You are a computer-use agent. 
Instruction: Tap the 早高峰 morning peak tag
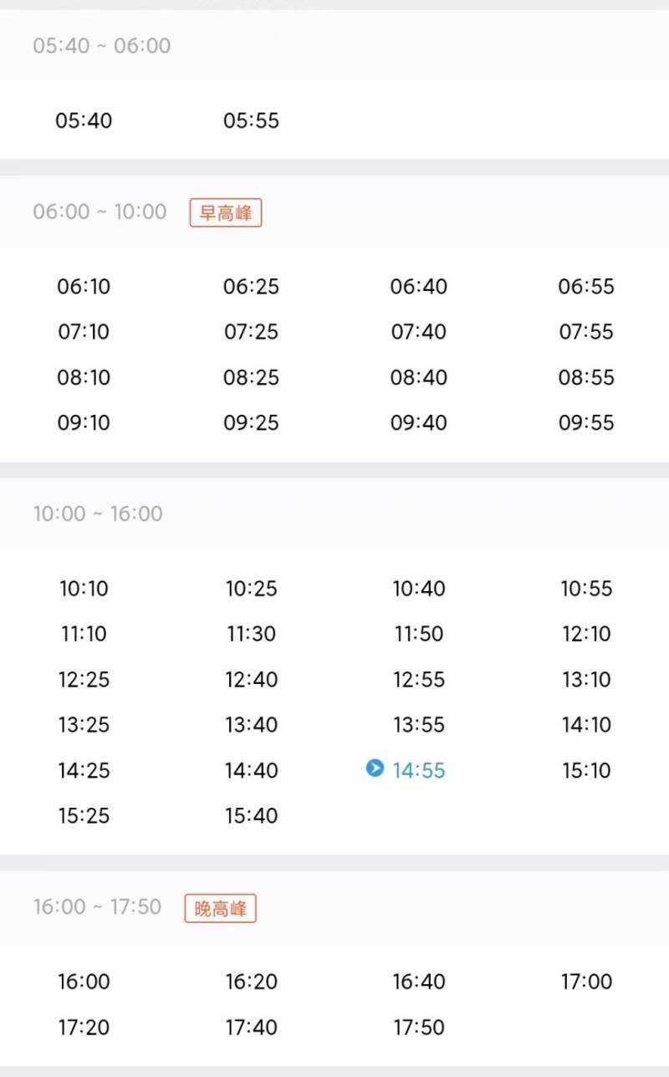click(226, 212)
